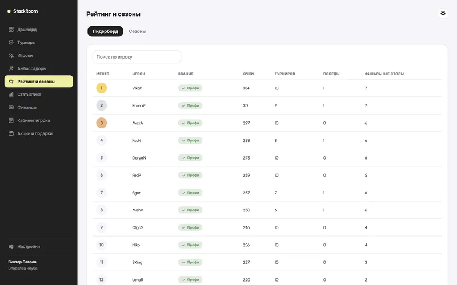Click the Акции и подарки gift icon
Viewport: 457px width, 285px height.
coord(11,133)
